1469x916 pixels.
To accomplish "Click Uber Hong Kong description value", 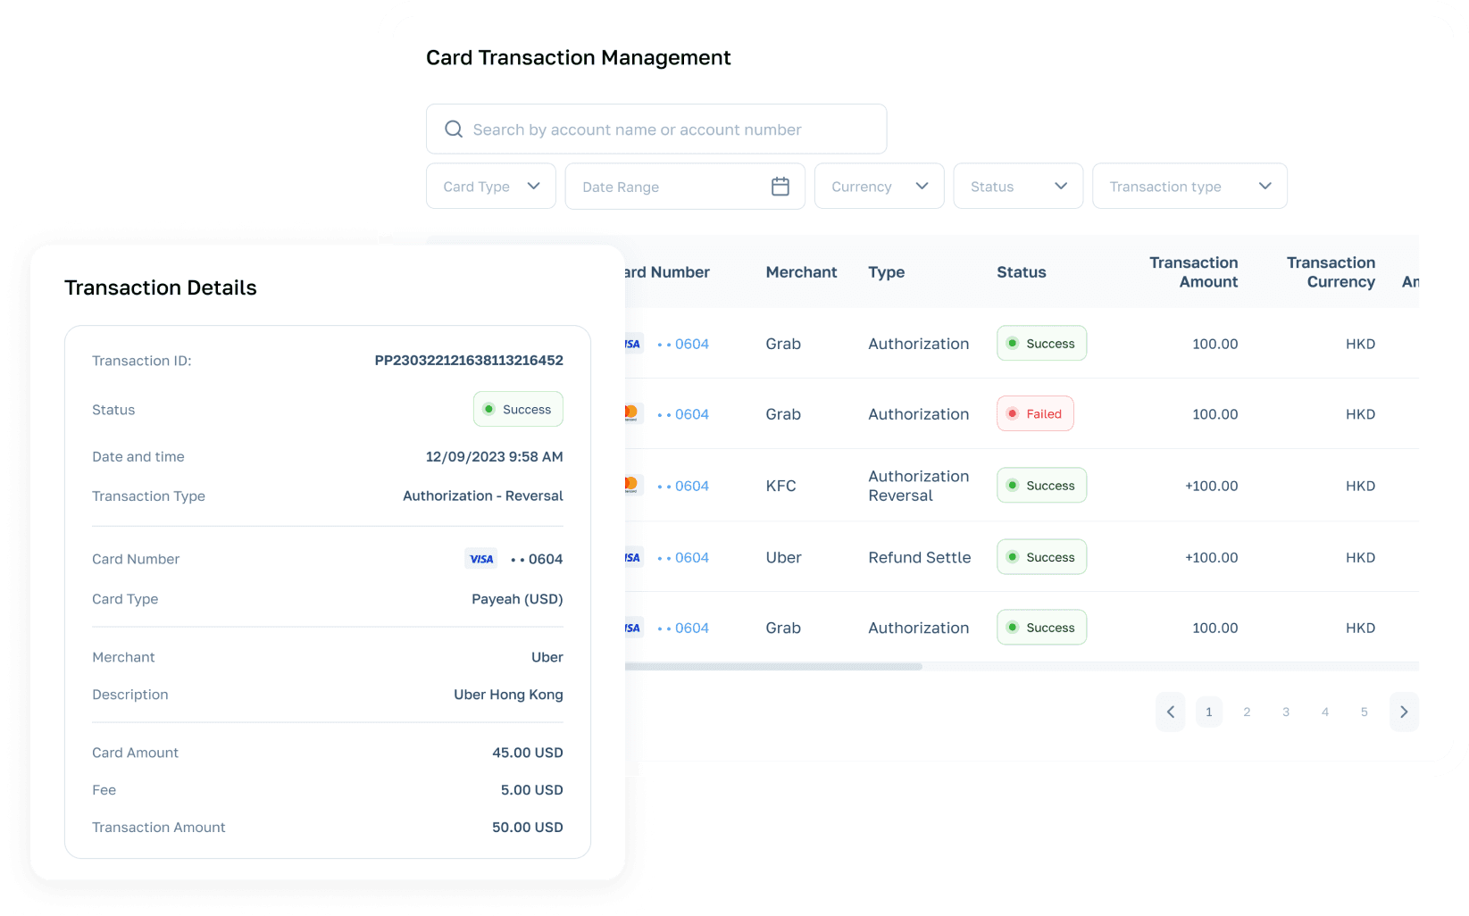I will pos(508,695).
